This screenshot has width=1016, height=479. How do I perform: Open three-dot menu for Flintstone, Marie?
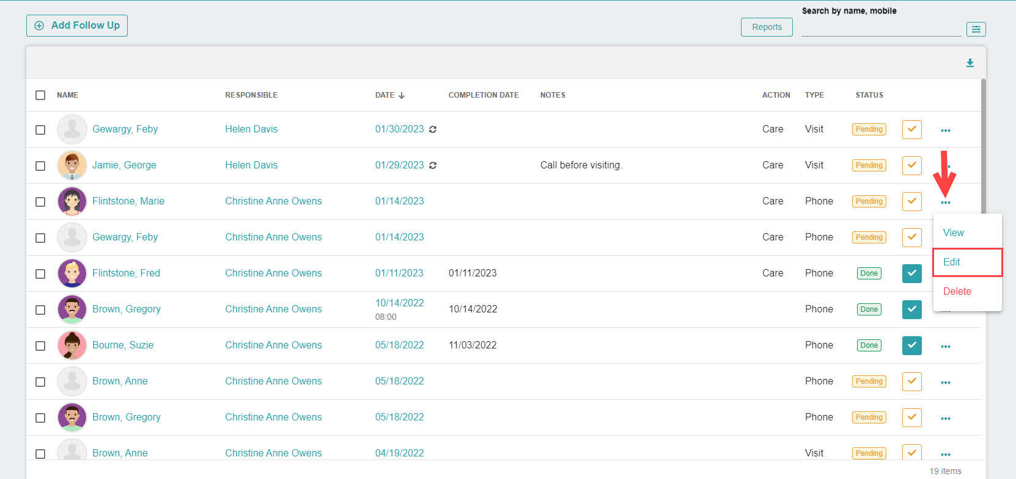coord(945,203)
